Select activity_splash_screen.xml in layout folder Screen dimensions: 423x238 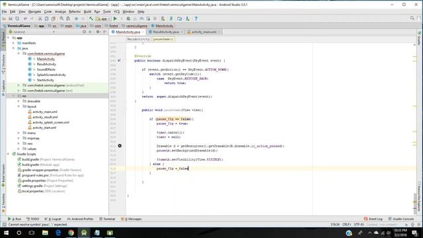point(51,122)
